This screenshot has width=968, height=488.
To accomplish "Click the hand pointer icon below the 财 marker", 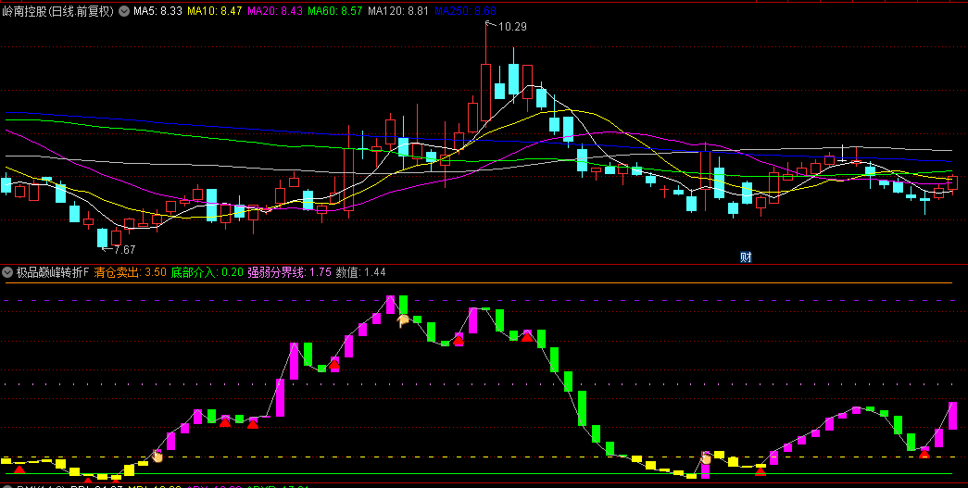I will tap(706, 457).
